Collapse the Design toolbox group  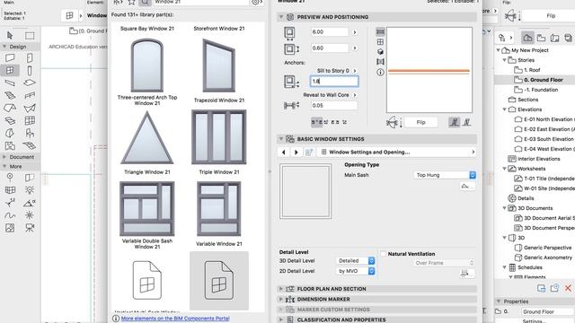[4, 47]
